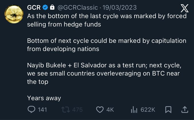Click the "Years away" line of text
Viewport: 194px width, 120px height.
pyautogui.click(x=44, y=98)
